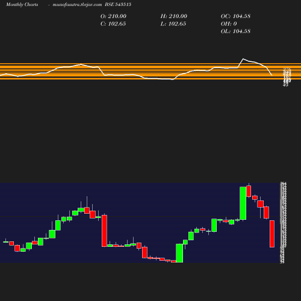Click the munafasutra.tbrjar.com site label
The image size is (301, 301).
coord(77,5)
